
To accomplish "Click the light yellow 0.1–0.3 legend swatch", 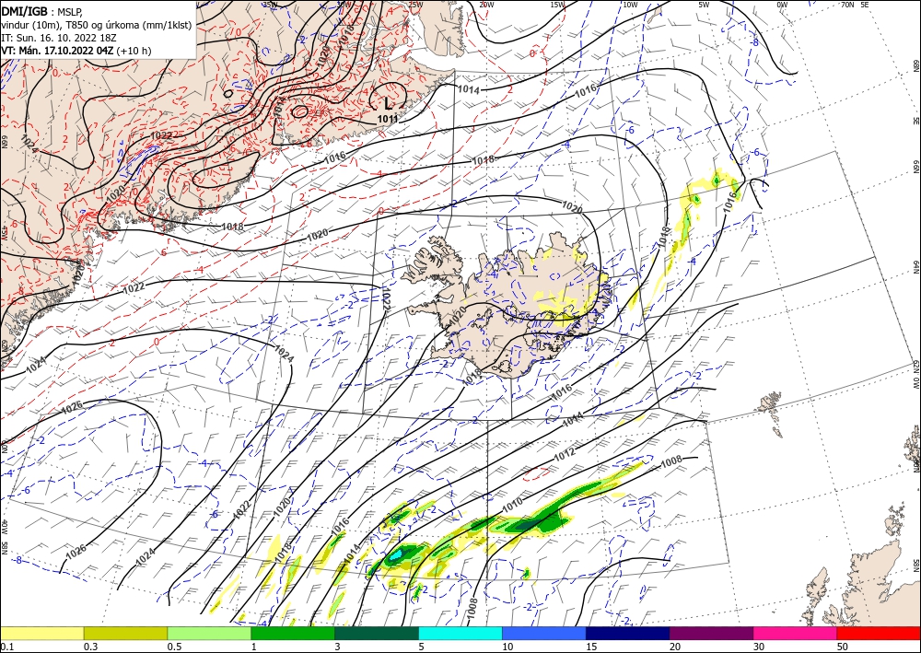I will click(41, 633).
